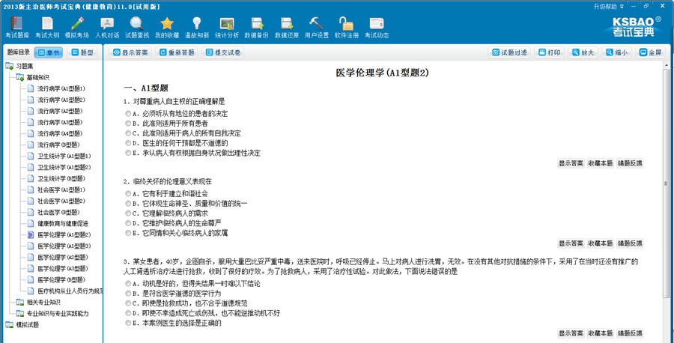Viewport: 674px width, 343px height.
Task: Switch to the 题型 tab
Action: 84,52
